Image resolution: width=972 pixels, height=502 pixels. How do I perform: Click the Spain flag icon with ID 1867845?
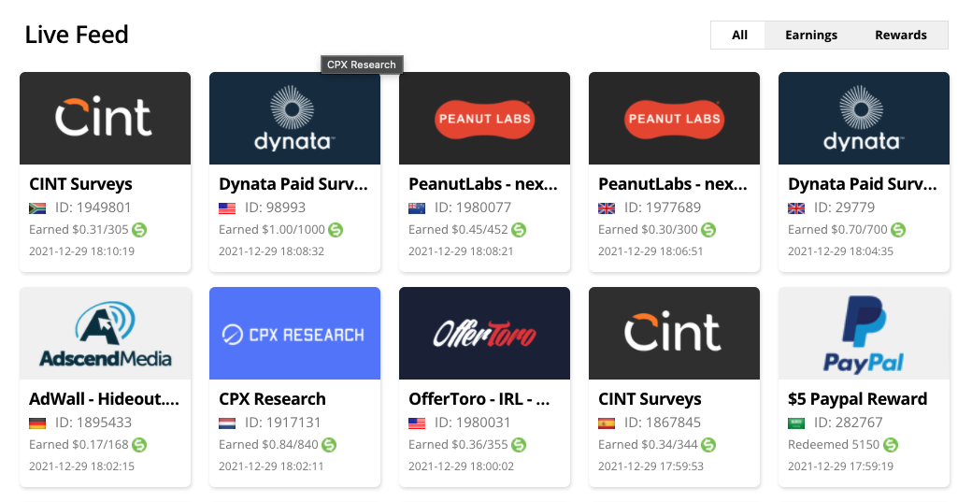pyautogui.click(x=607, y=423)
